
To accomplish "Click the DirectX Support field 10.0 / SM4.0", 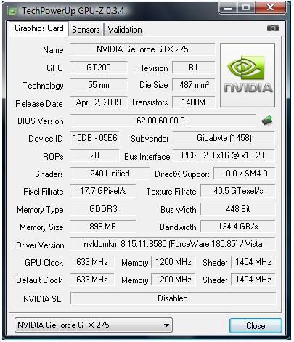I will [x=245, y=174].
